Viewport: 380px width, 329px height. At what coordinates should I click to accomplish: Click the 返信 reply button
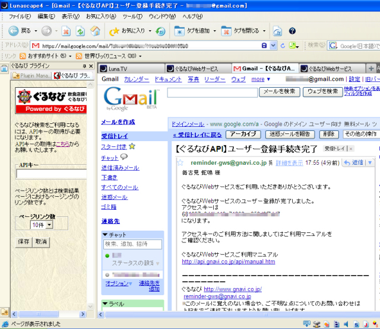tap(354, 162)
